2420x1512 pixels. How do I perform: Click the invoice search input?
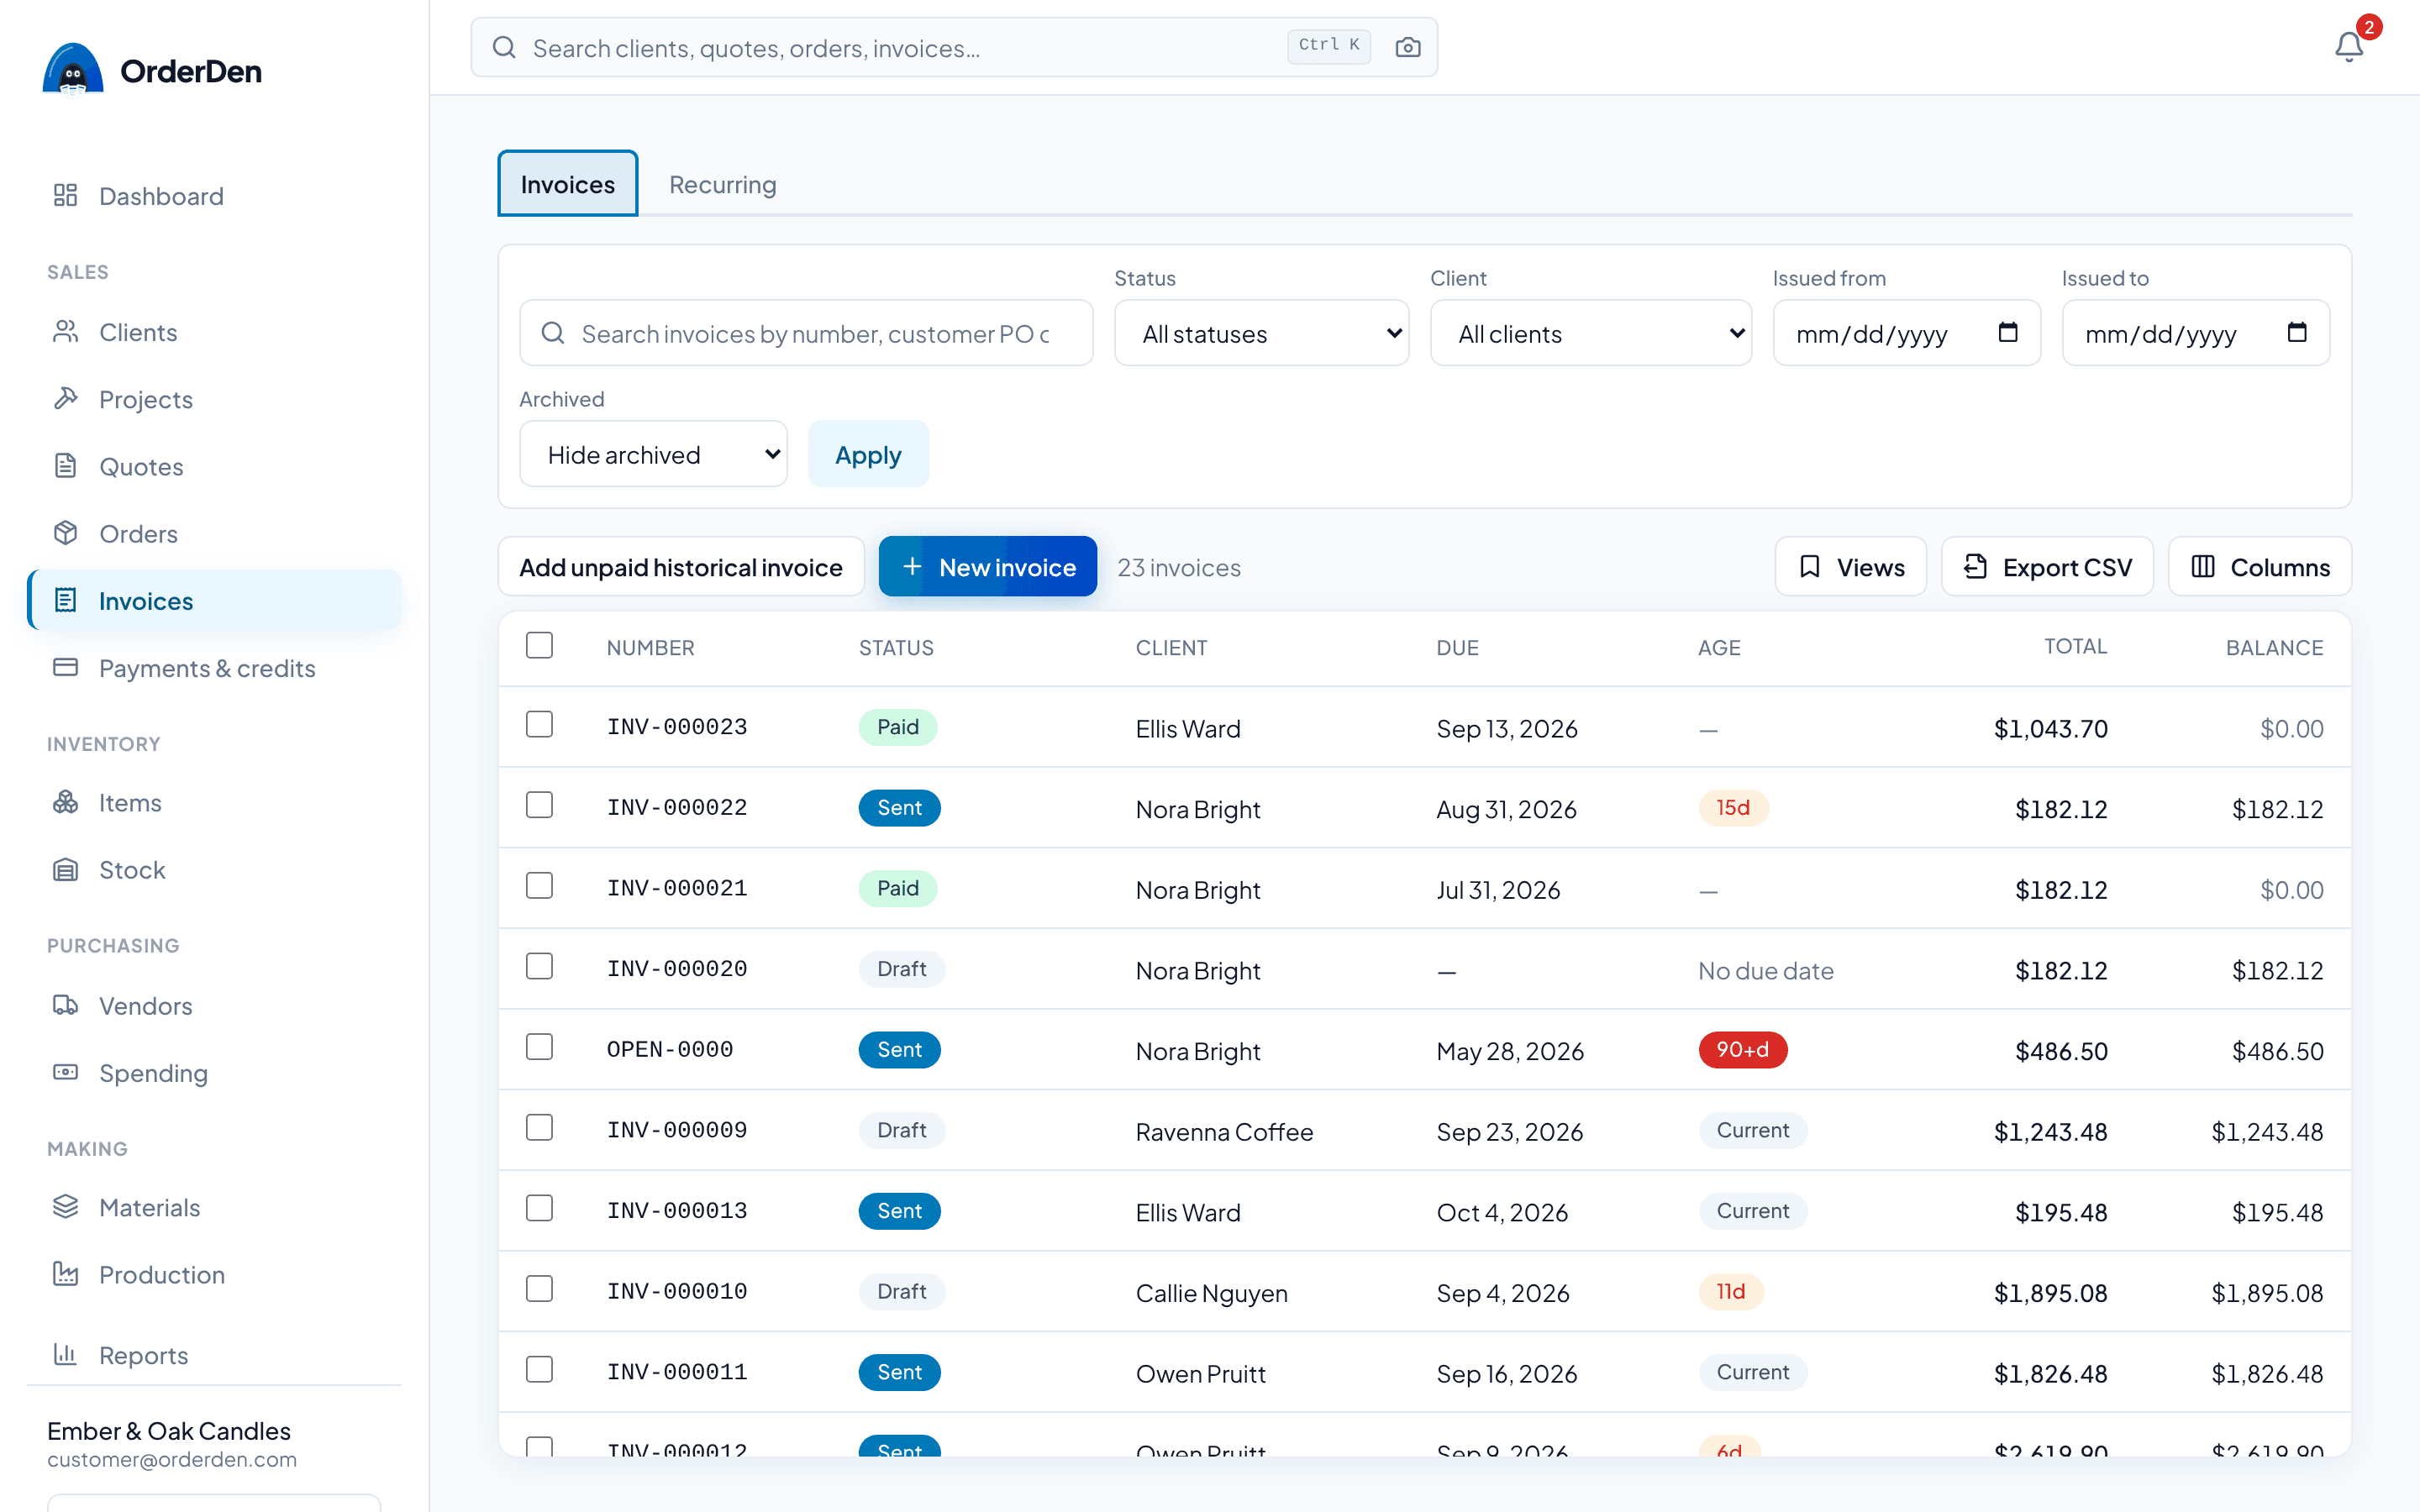tap(806, 333)
